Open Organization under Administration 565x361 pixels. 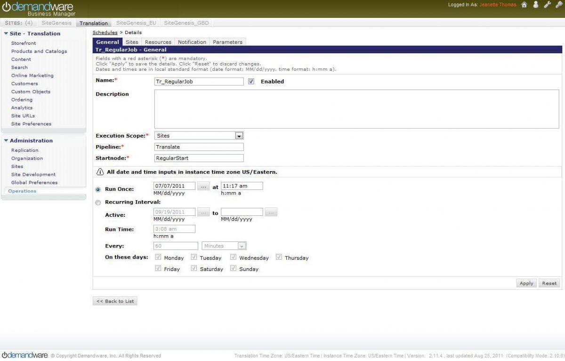(x=27, y=158)
